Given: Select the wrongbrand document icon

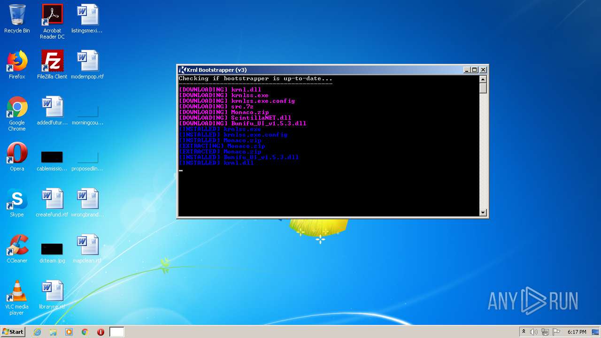Looking at the screenshot, I should point(87,203).
